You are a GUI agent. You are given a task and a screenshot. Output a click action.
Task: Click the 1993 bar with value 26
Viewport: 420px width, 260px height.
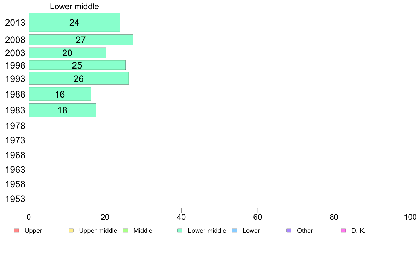[x=79, y=78]
